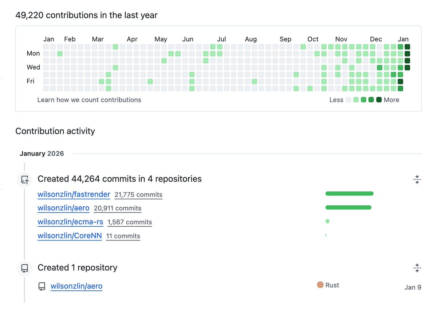Open wilsonzlin/aero under Created 1 repository
Image resolution: width=437 pixels, height=314 pixels.
pyautogui.click(x=76, y=286)
